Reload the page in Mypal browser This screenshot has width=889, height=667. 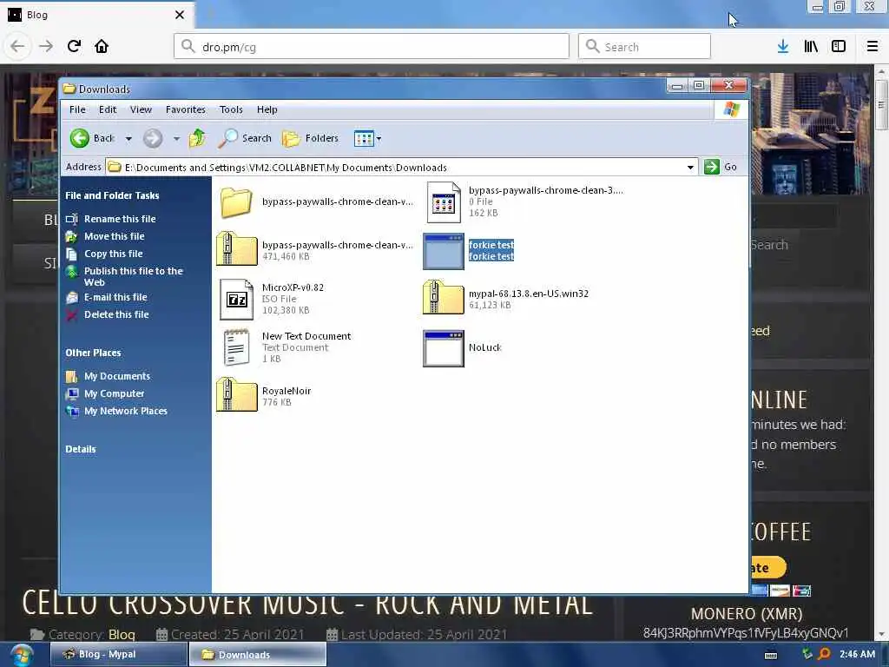tap(75, 46)
